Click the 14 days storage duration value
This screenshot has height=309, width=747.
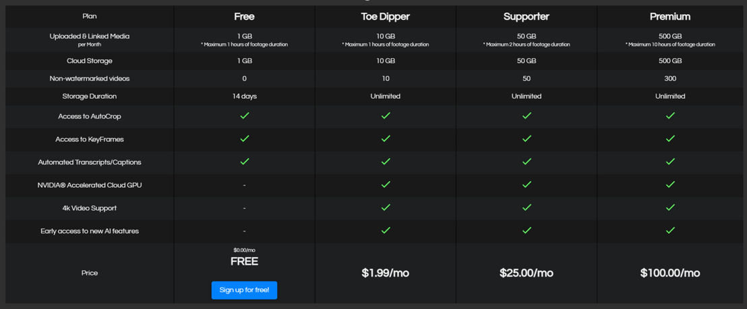tap(245, 96)
